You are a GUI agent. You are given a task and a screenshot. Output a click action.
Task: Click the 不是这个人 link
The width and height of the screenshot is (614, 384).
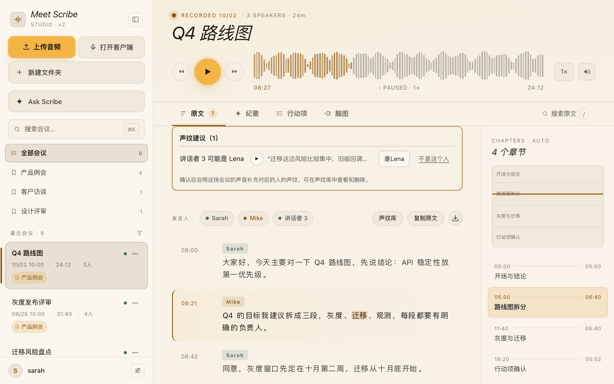pyautogui.click(x=434, y=159)
